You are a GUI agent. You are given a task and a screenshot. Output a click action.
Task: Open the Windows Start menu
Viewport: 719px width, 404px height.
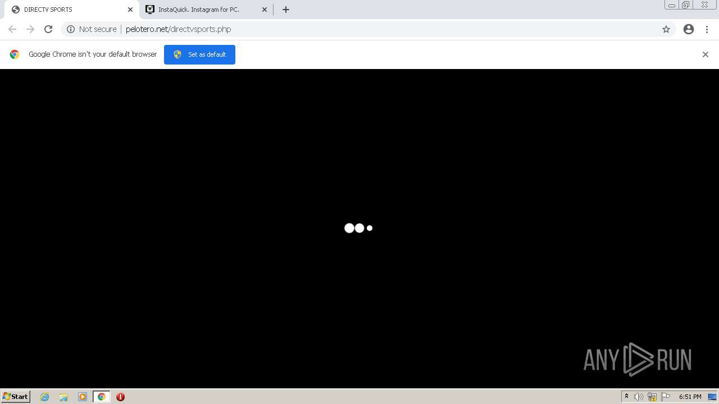pos(16,397)
